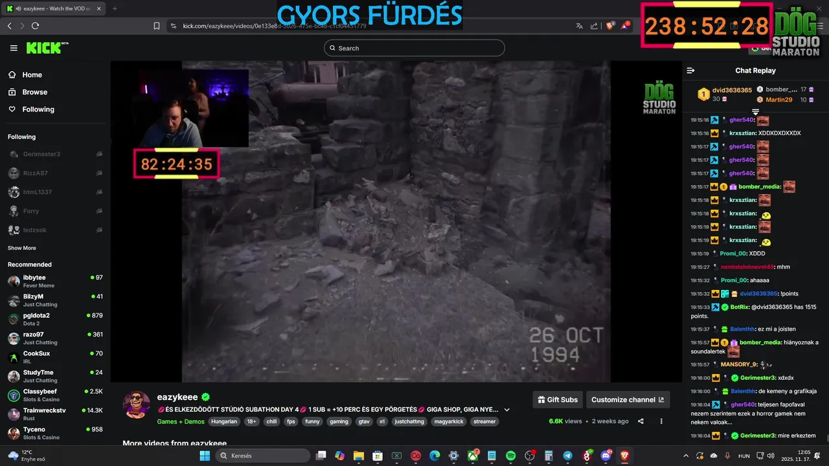Expand the stream title description chevron
Image resolution: width=829 pixels, height=466 pixels.
506,410
